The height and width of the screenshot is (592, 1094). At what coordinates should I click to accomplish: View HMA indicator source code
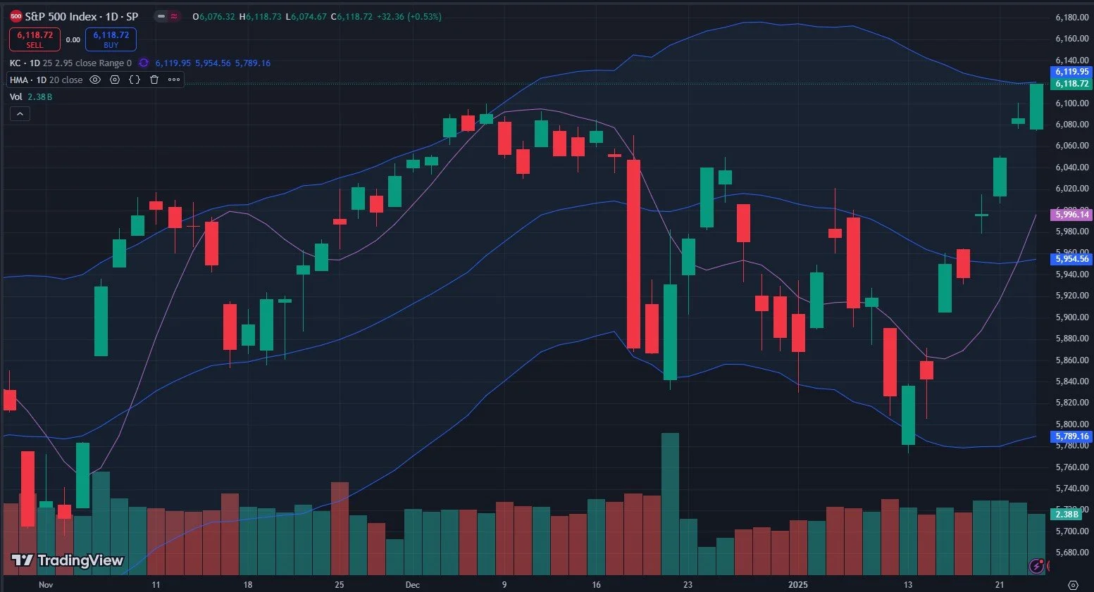coord(135,80)
